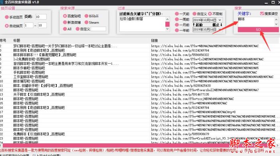
Task: Click the filter box scroll up arrow
Action: tap(167, 19)
